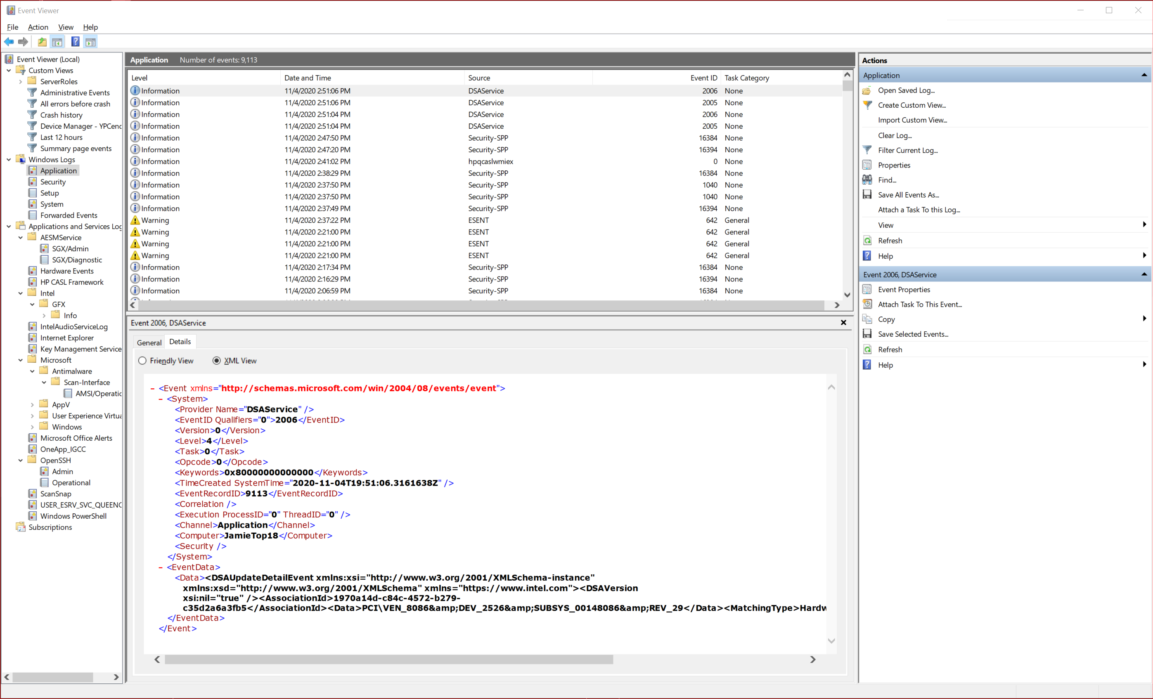Click the XML view horizontal scrollbar thumb
This screenshot has height=699, width=1153.
click(x=388, y=659)
